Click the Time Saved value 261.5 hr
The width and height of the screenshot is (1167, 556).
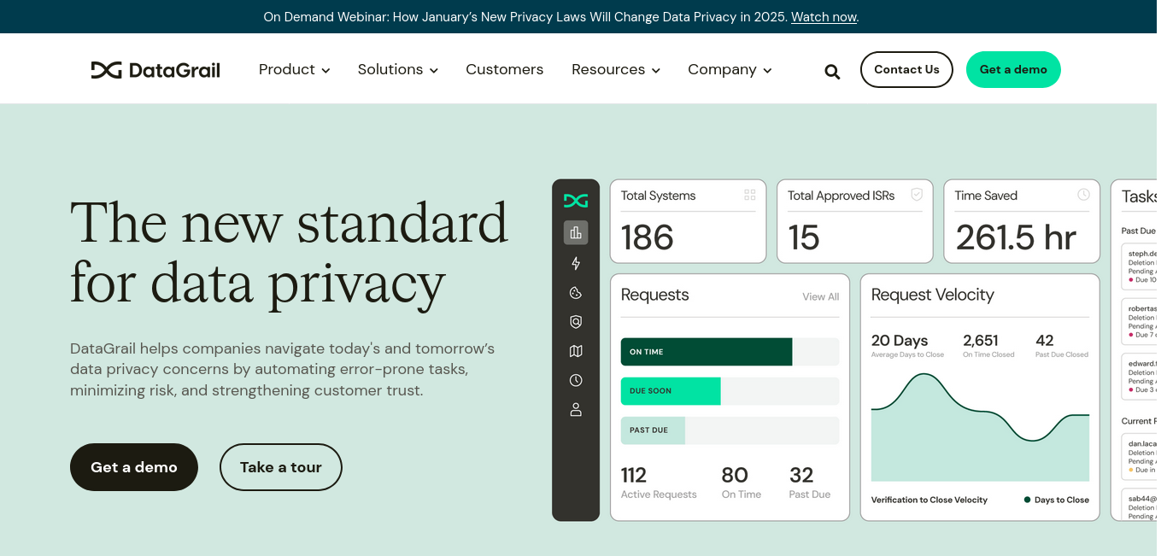coord(1016,237)
